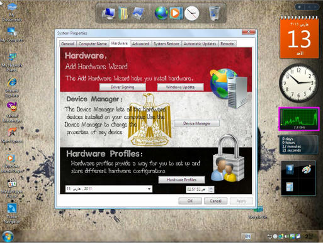Open the Windows Media Player desktop shortcut
The height and width of the screenshot is (243, 323).
12,163
